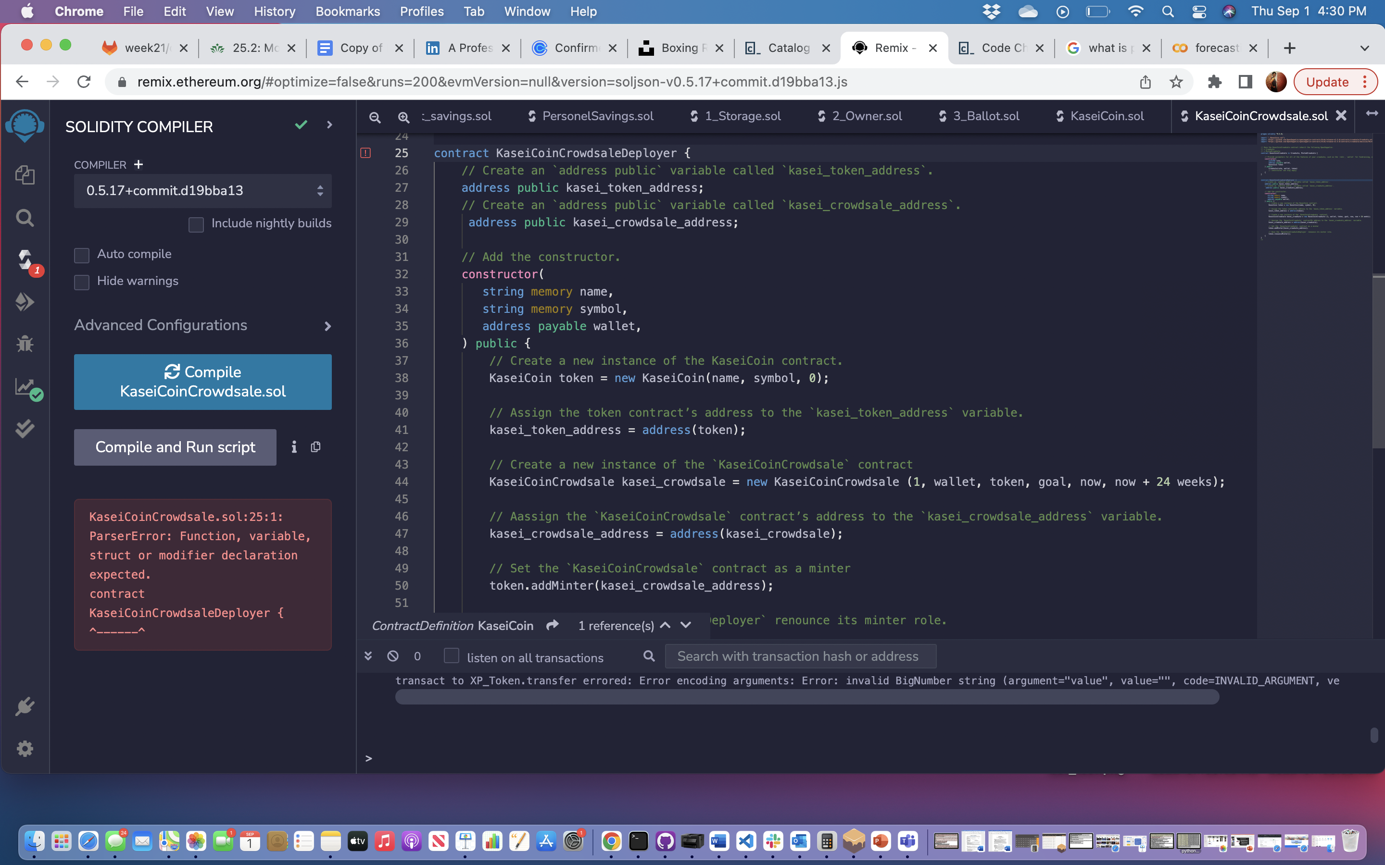Click the terminal horizontal scrollbar
This screenshot has height=865, width=1385.
tap(807, 697)
